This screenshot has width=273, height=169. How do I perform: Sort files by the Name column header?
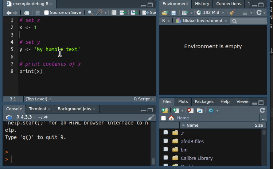tap(192, 125)
